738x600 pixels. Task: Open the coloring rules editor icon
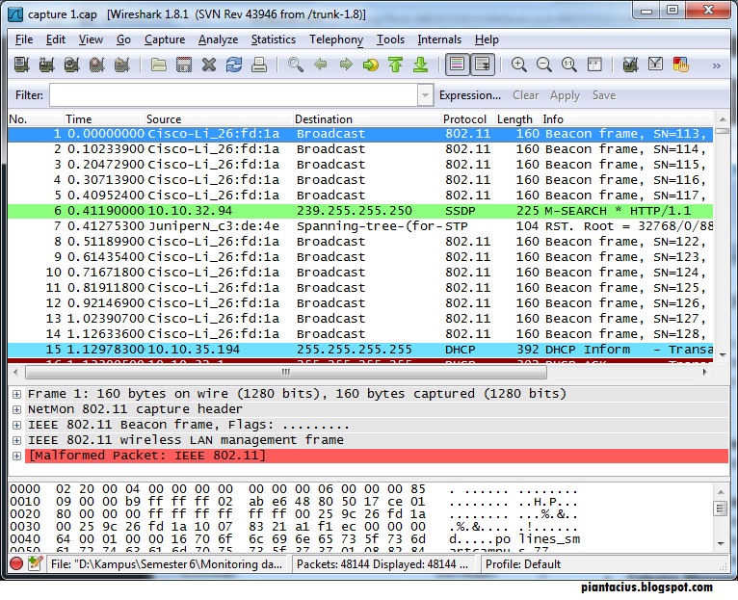point(680,65)
